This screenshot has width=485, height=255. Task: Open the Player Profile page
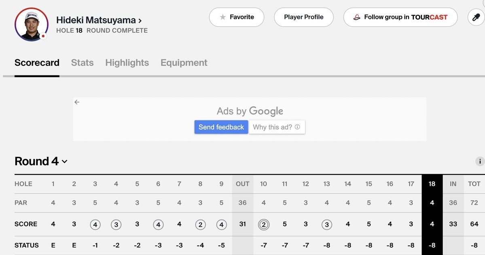[x=303, y=17]
